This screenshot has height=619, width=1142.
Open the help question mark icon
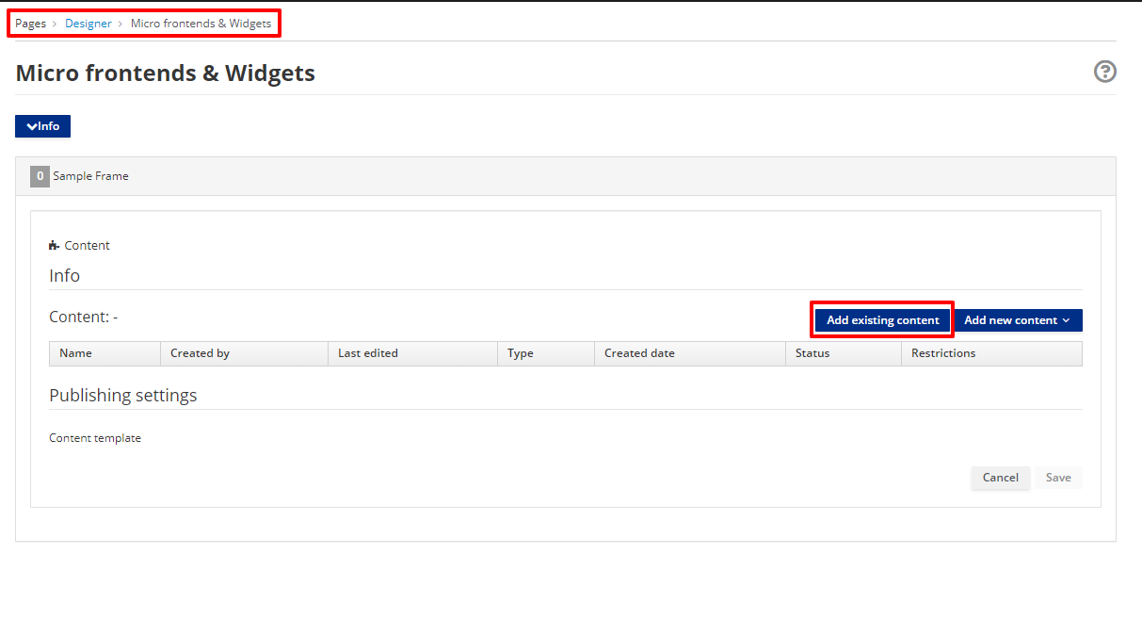pos(1104,72)
